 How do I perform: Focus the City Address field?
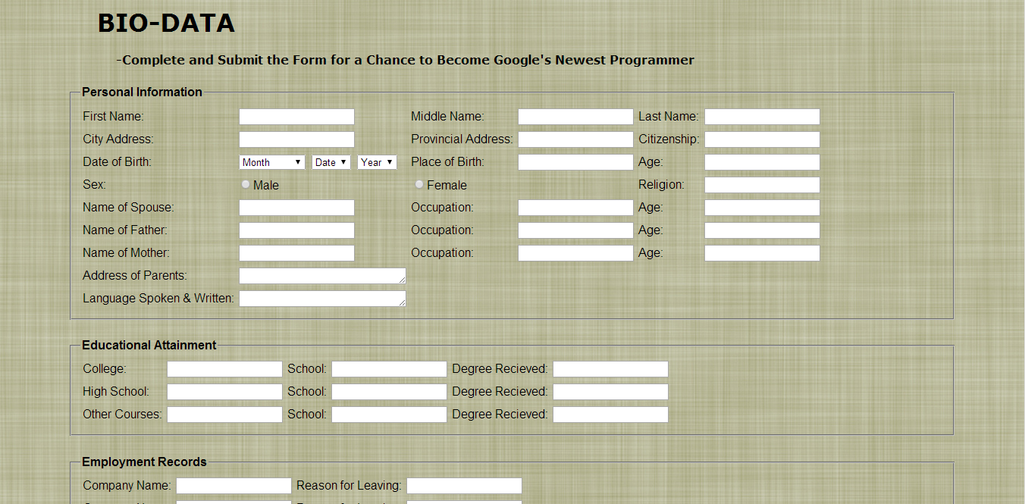click(296, 139)
